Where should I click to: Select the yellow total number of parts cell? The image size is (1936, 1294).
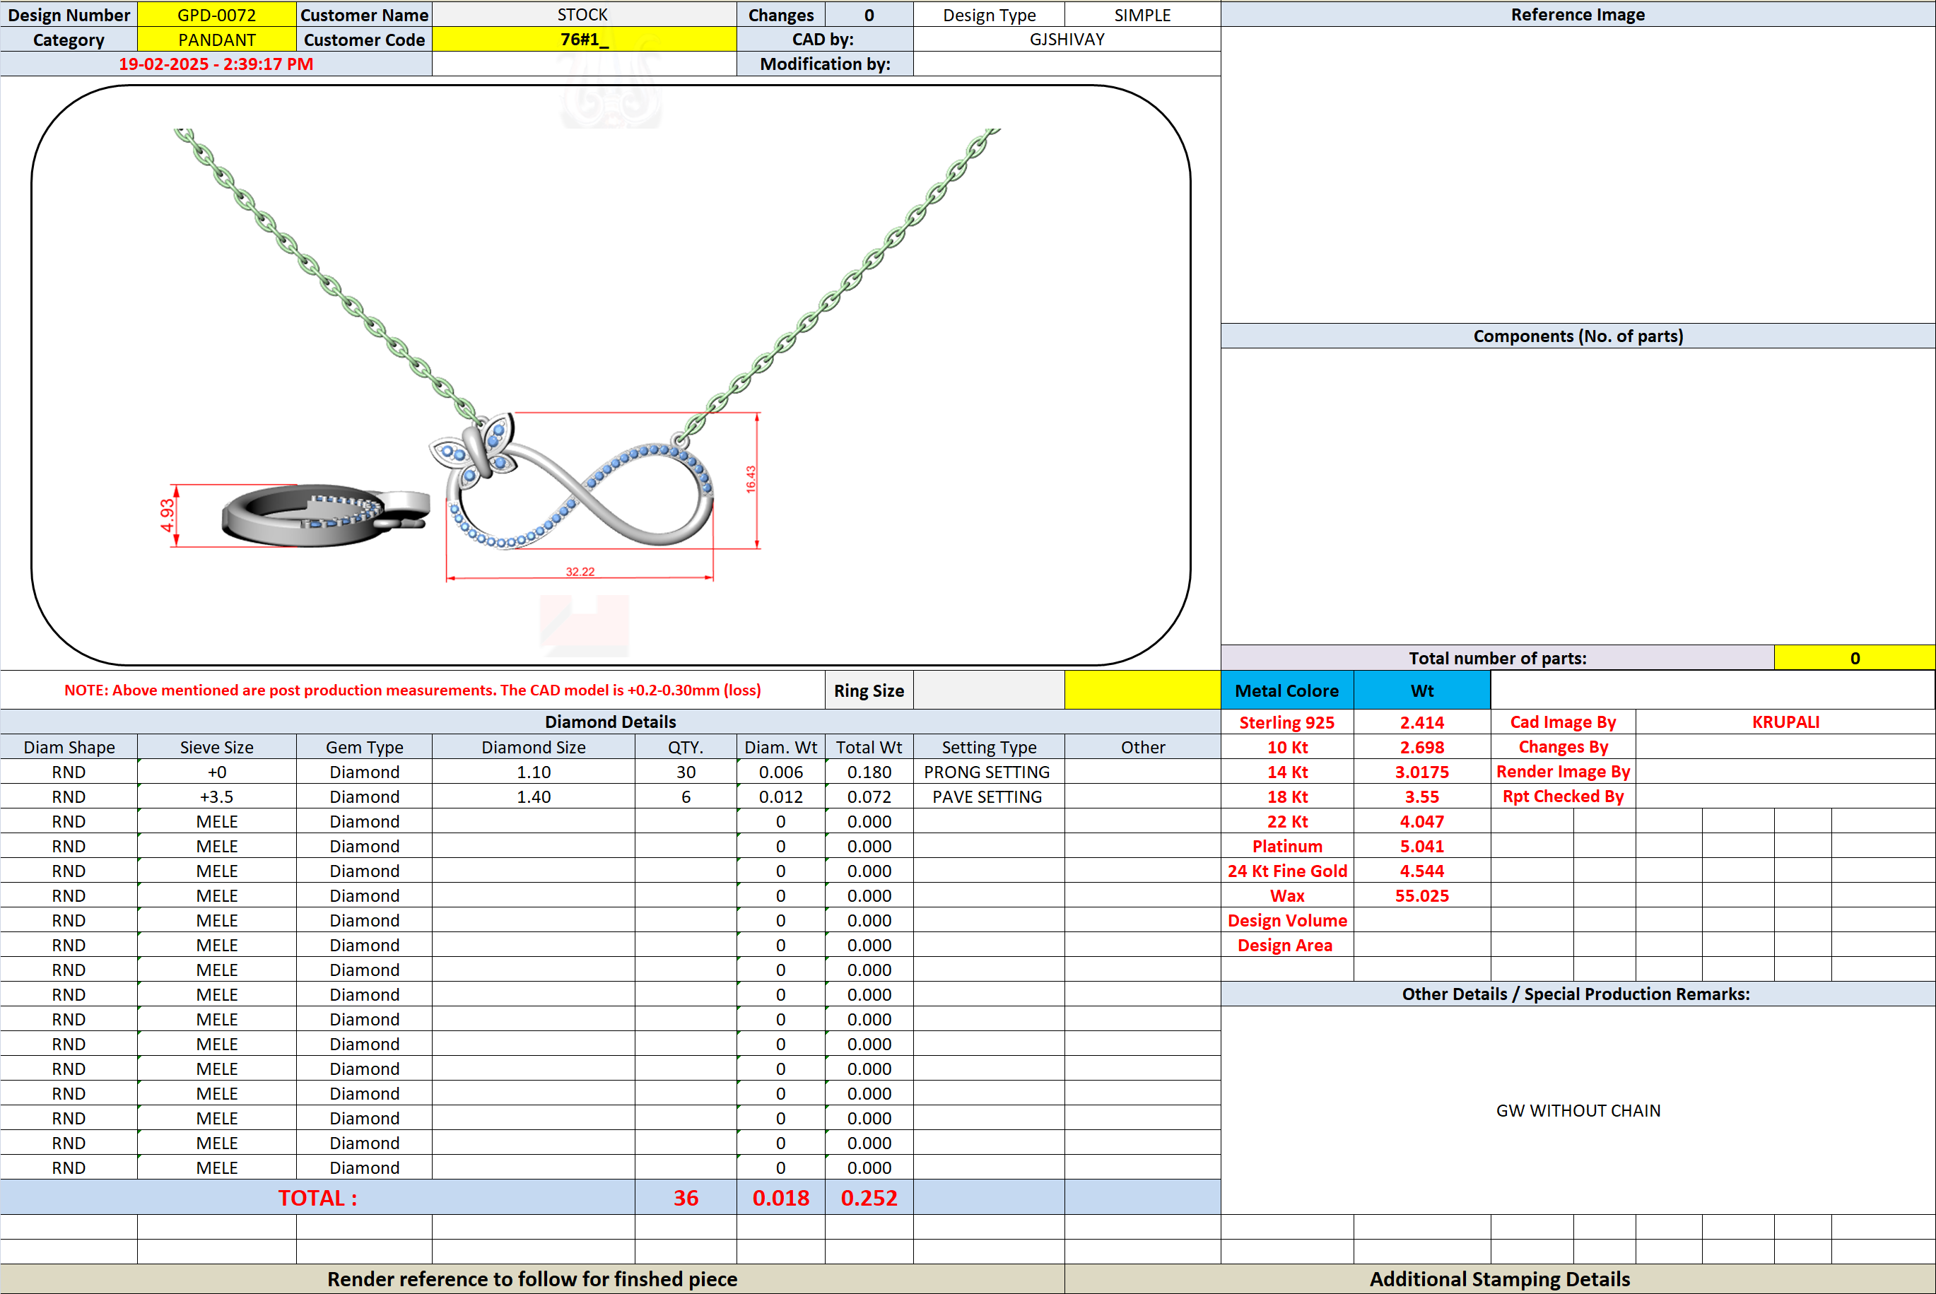[x=1854, y=658]
